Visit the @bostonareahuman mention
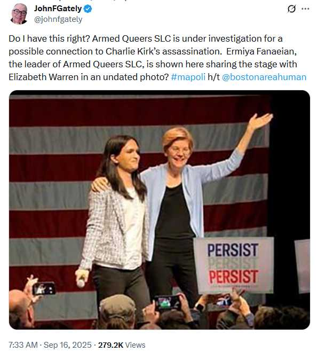The height and width of the screenshot is (352, 318). coord(264,77)
